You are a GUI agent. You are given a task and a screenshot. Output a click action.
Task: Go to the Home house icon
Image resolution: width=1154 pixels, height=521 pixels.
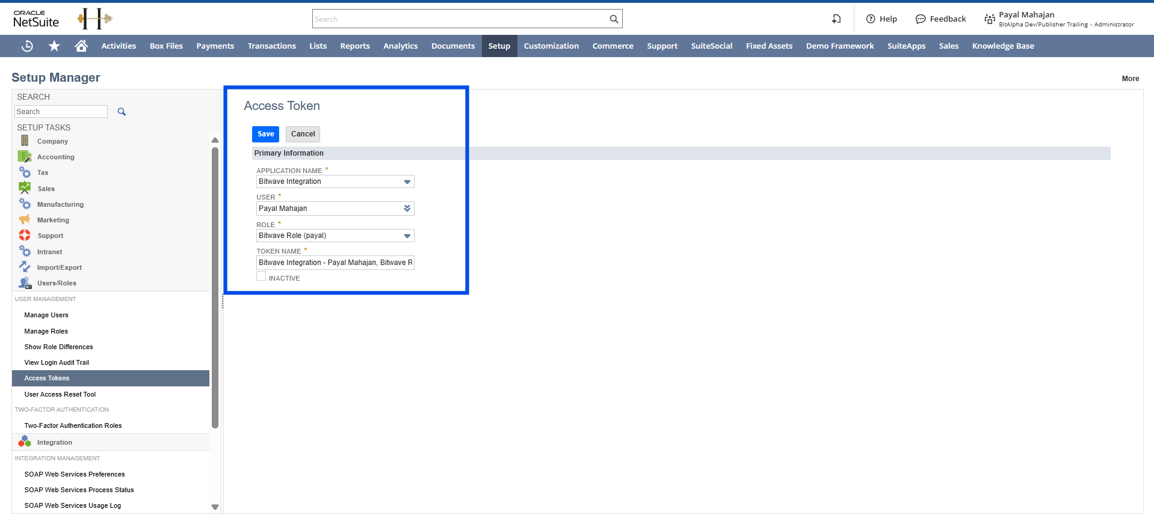click(x=81, y=46)
